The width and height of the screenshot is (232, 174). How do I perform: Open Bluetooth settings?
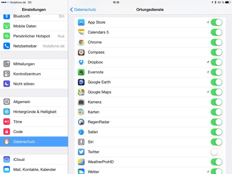click(x=34, y=18)
